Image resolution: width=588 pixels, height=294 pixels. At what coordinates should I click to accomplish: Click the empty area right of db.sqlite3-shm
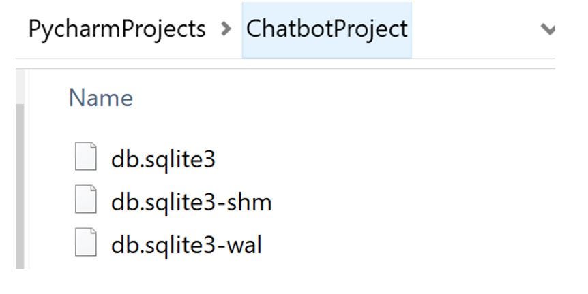[409, 202]
